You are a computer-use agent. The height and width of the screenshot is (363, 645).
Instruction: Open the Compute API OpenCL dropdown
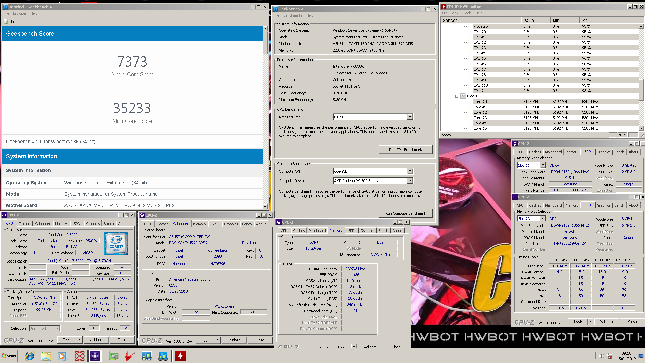point(410,171)
